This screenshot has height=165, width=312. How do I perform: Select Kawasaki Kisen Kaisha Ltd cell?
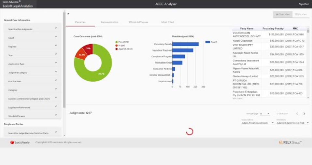[247, 55]
